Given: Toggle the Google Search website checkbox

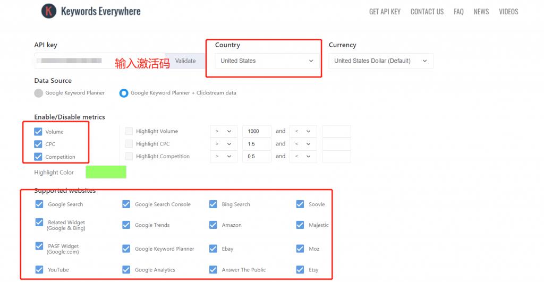Looking at the screenshot, I should tap(39, 204).
